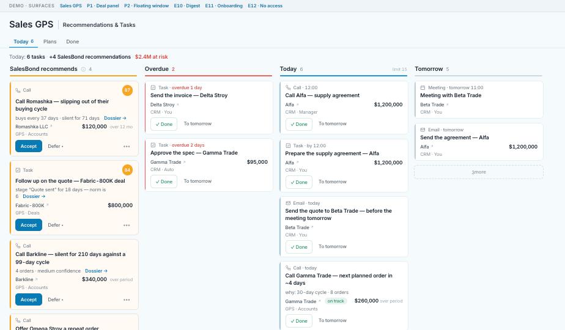The width and height of the screenshot is (565, 330).
Task: Open external link arrow next to Gamma Trade in Overdue
Action: click(185, 162)
